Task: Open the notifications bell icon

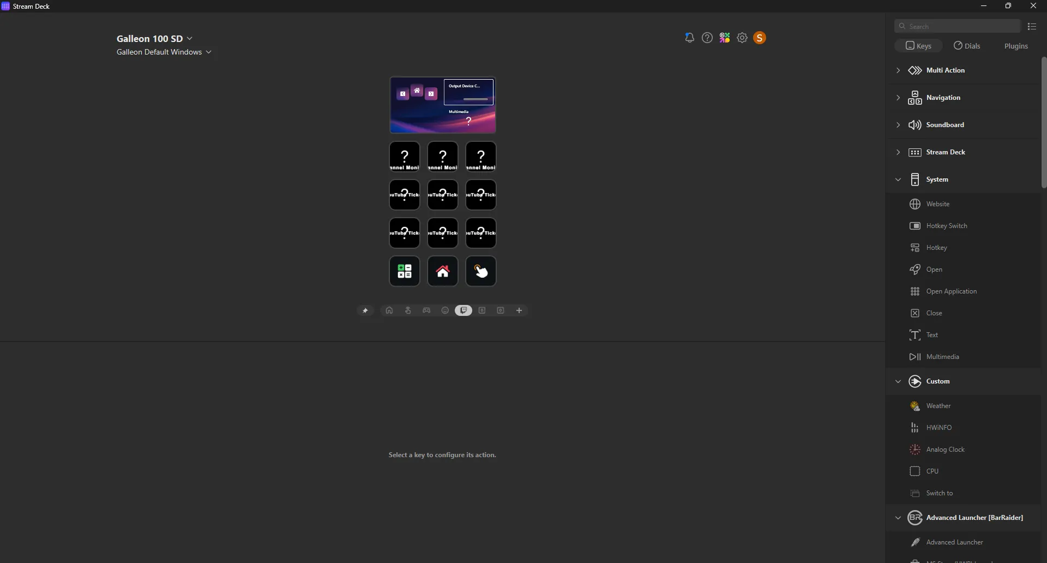Action: coord(689,38)
